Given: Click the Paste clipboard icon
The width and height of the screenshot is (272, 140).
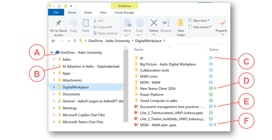Looking at the screenshot, I should [x=86, y=23].
